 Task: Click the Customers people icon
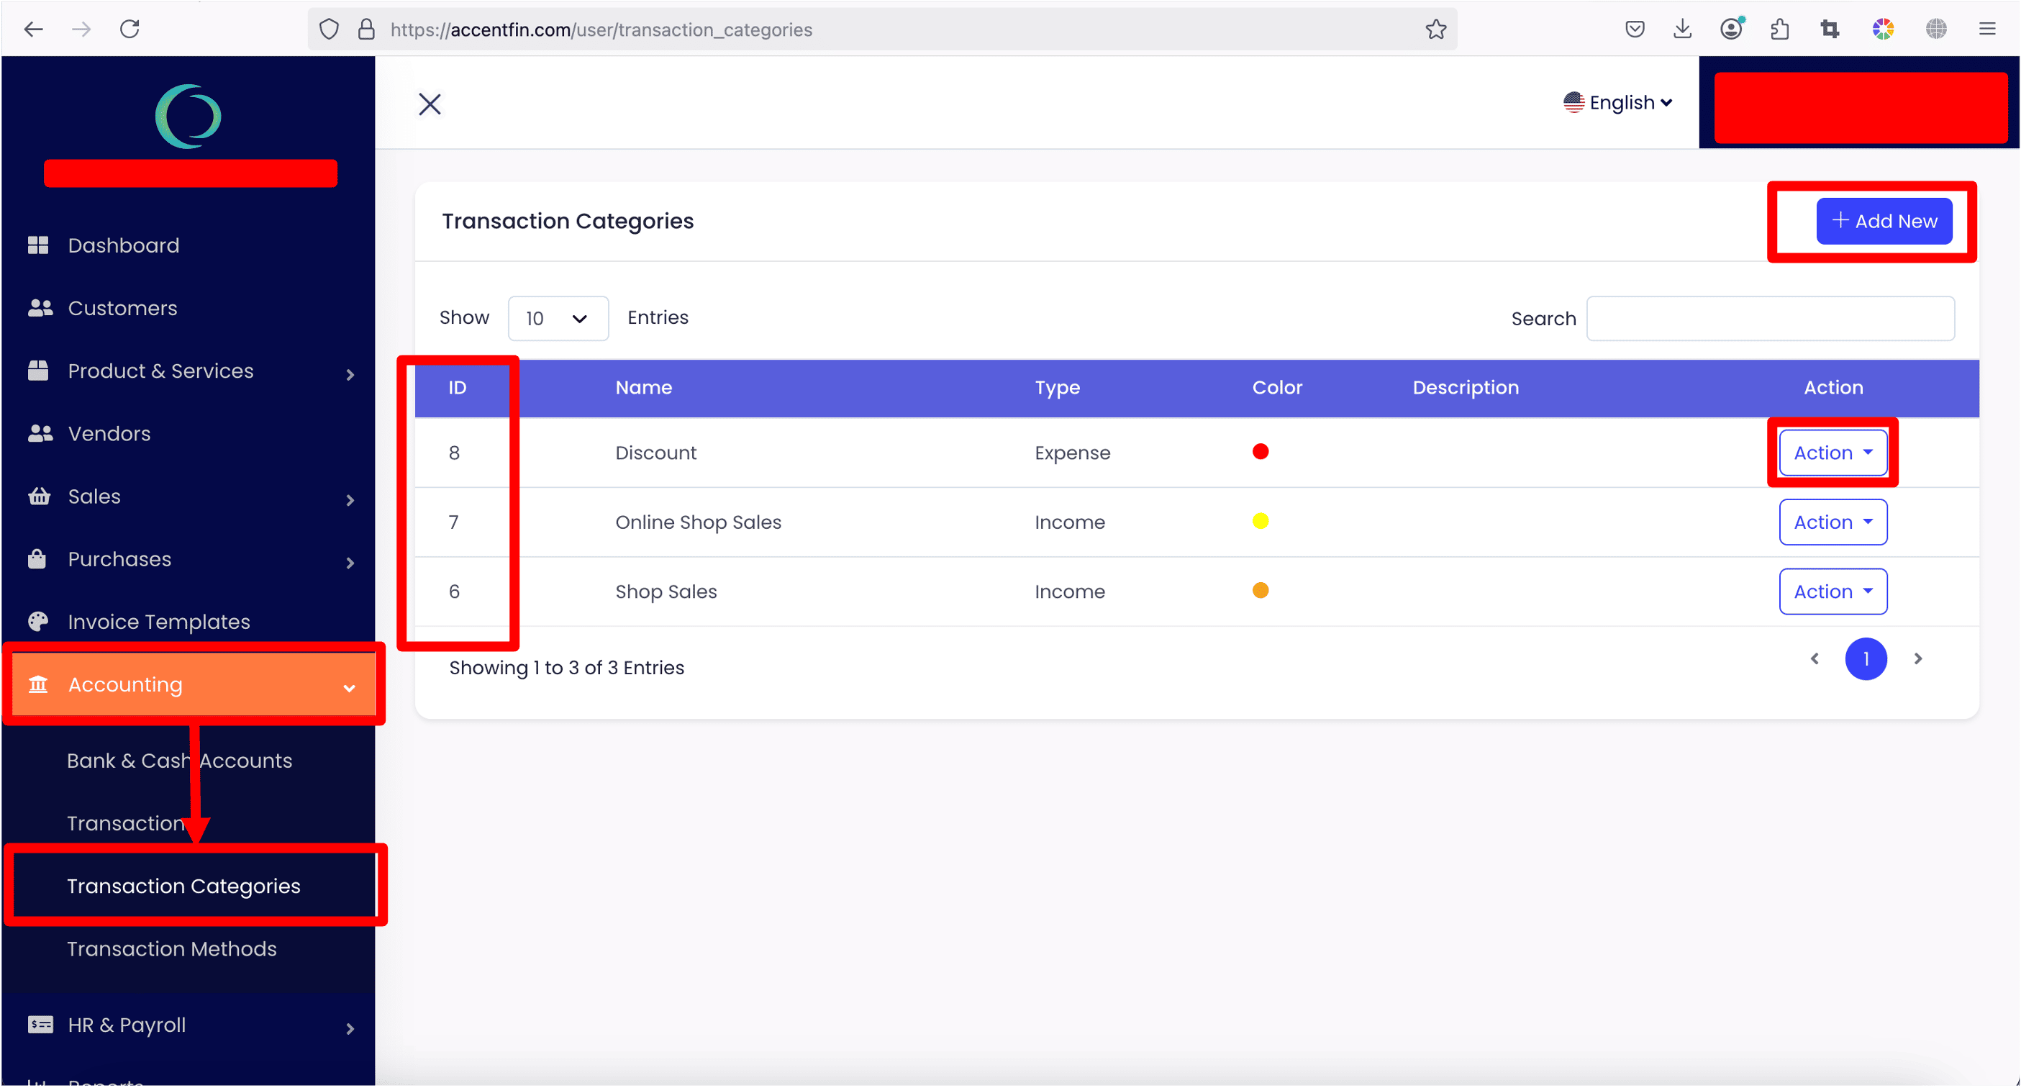point(40,308)
